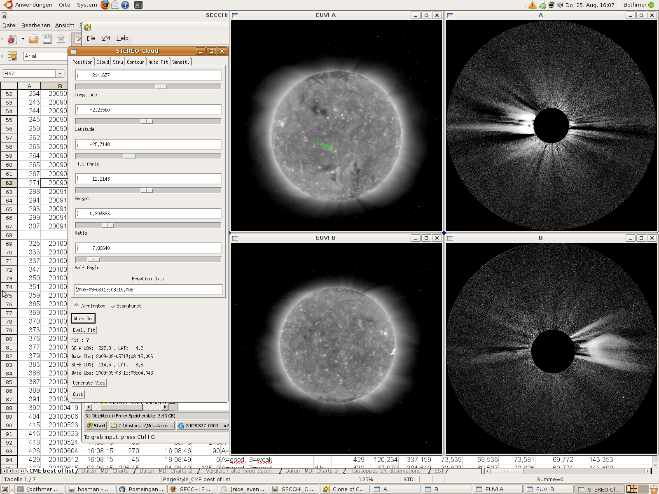The height and width of the screenshot is (494, 659).
Task: Click the EUVI B window menu icon
Action: [x=235, y=238]
